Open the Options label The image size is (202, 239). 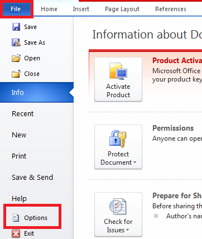tap(36, 218)
